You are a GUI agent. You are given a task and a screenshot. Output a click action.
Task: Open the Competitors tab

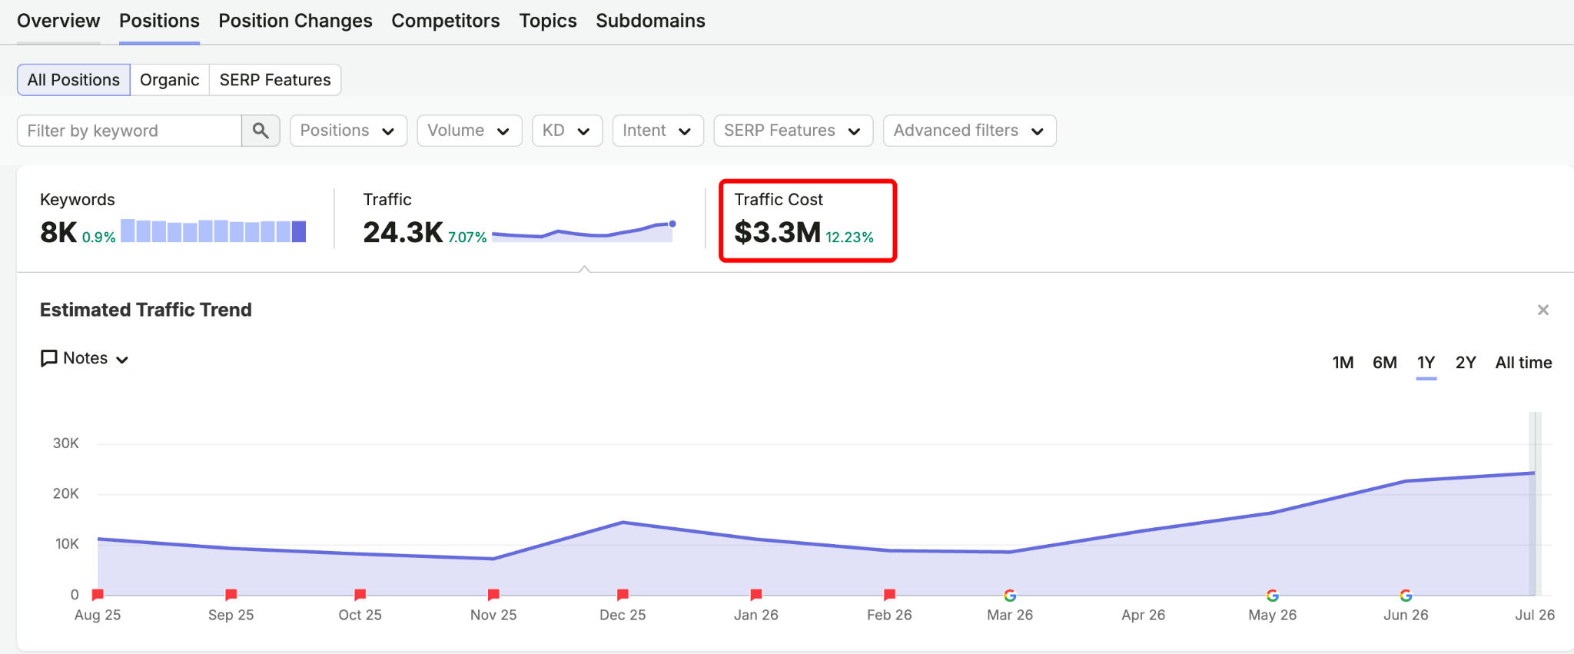(446, 21)
